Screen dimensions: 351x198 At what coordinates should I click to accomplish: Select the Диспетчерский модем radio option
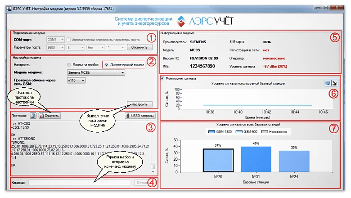tap(106, 64)
